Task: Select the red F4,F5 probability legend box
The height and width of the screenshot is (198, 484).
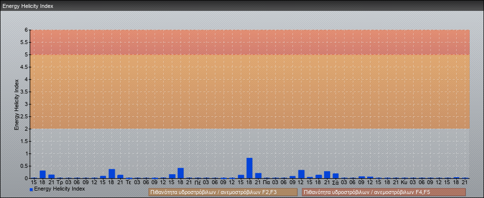Action: click(384, 192)
